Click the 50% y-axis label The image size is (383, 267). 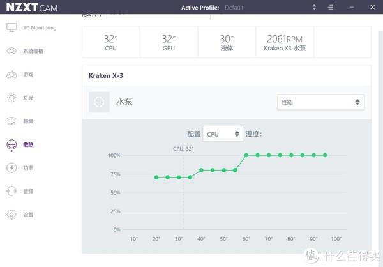click(x=116, y=193)
